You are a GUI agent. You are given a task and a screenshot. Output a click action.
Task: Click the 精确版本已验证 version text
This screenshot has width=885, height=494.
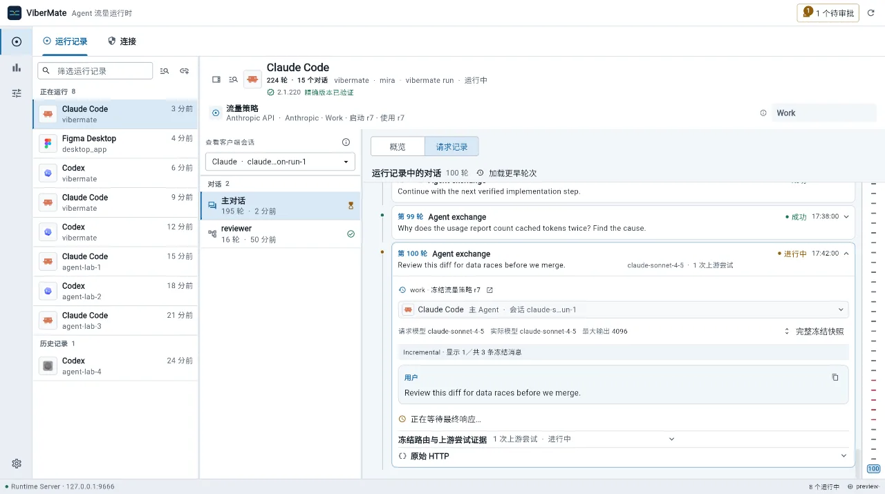329,92
